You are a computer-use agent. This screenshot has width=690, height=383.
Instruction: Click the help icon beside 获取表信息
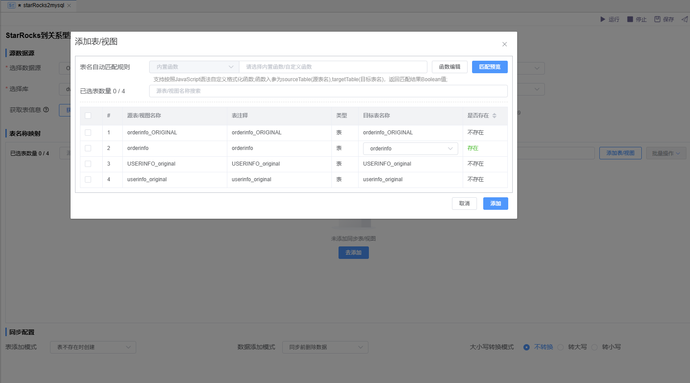[x=46, y=110]
